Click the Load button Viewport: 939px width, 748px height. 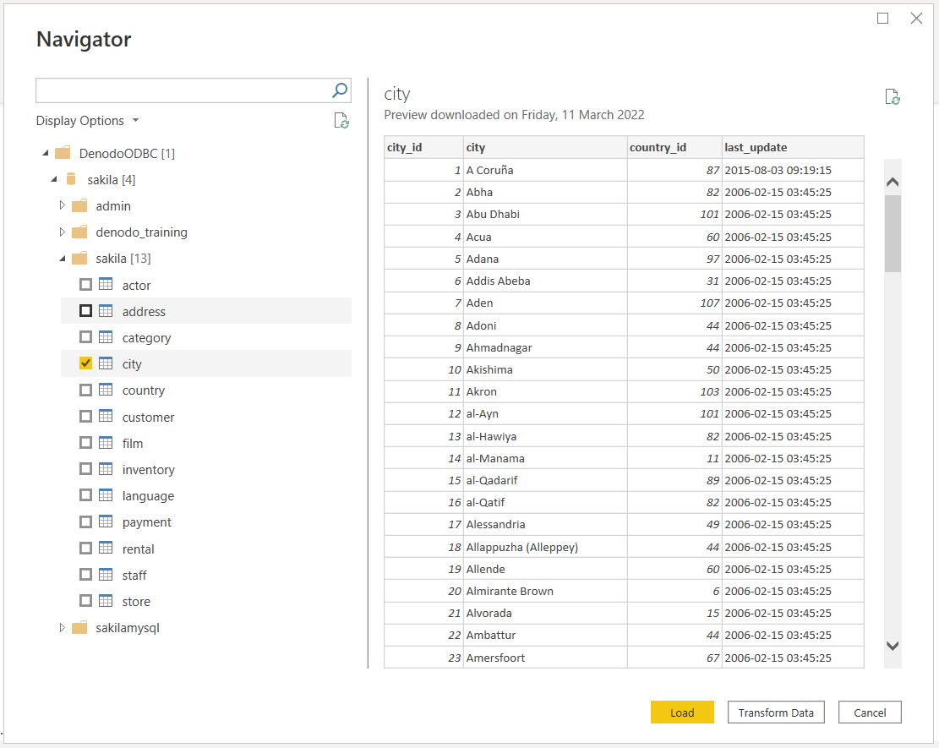tap(681, 712)
